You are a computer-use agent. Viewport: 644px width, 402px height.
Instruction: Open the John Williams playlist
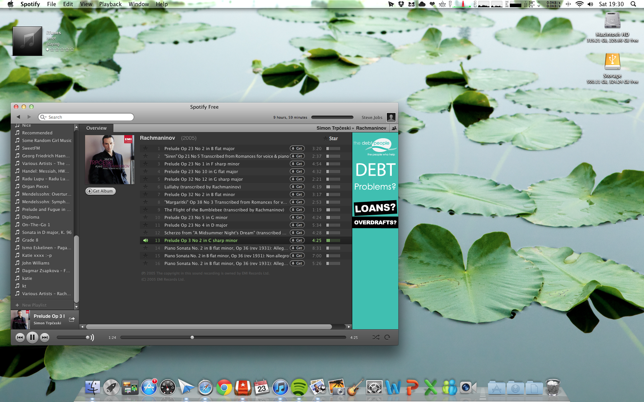point(36,263)
